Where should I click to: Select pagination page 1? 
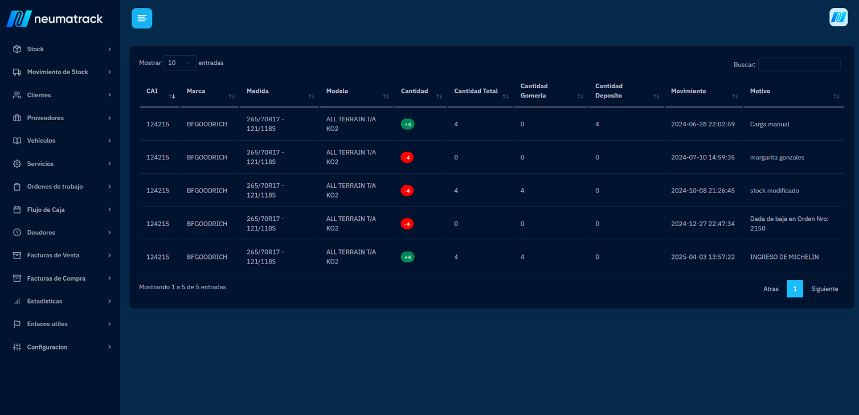click(x=795, y=289)
